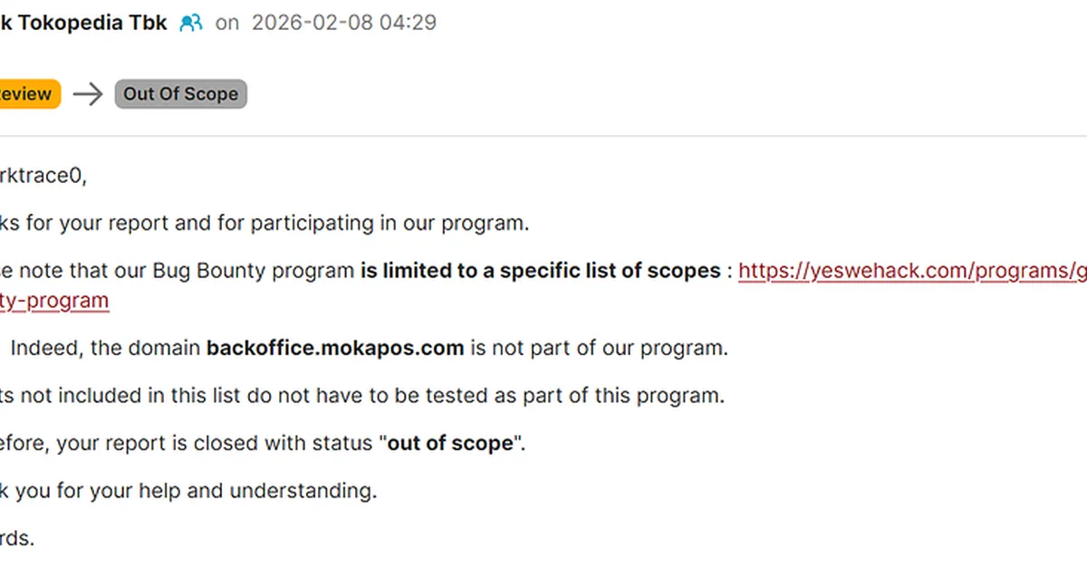
Task: Click the bold quoted 'out of scope' text
Action: pyautogui.click(x=452, y=444)
